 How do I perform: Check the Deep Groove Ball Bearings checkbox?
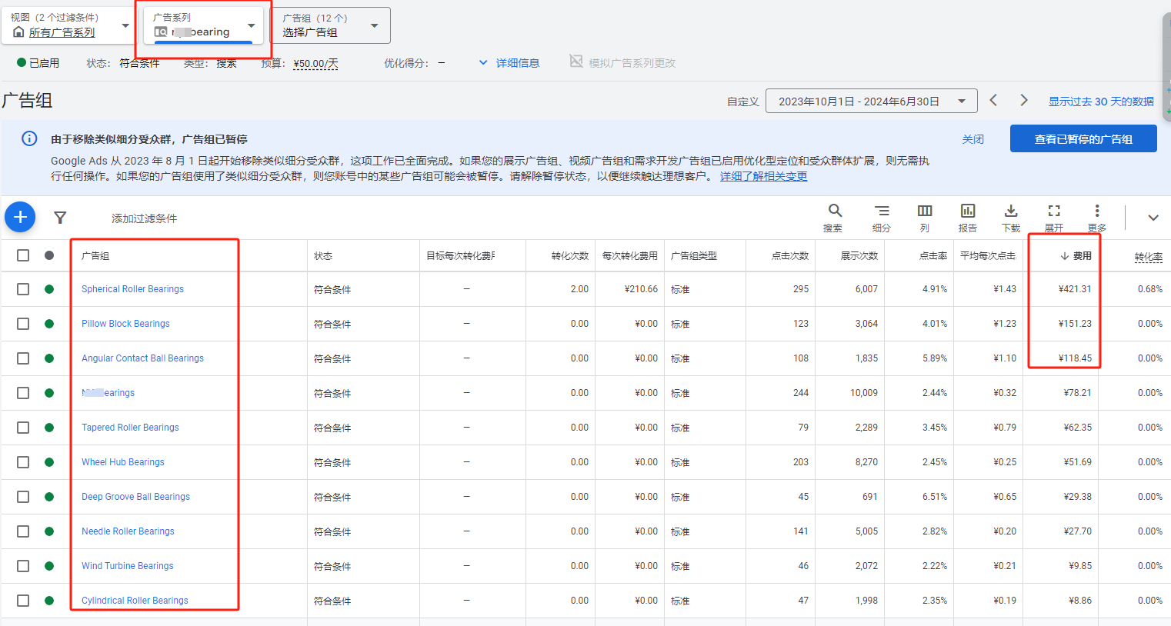pos(23,497)
